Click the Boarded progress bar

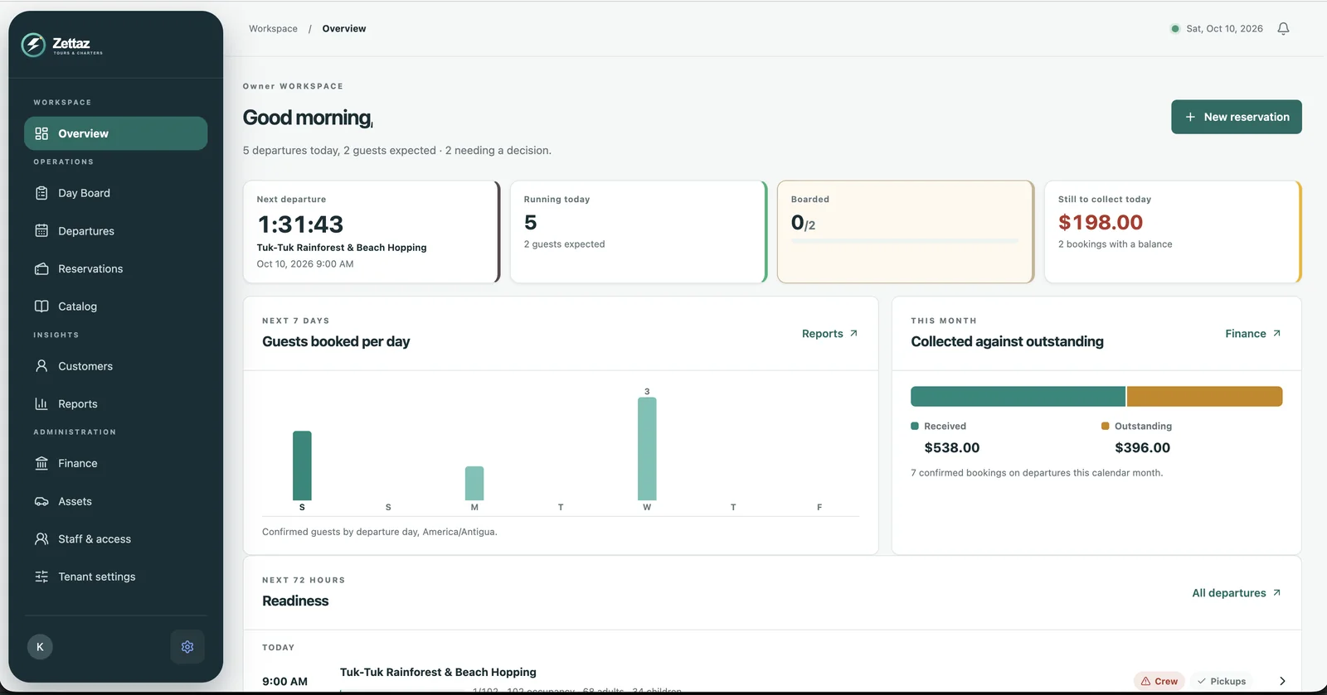pos(905,241)
